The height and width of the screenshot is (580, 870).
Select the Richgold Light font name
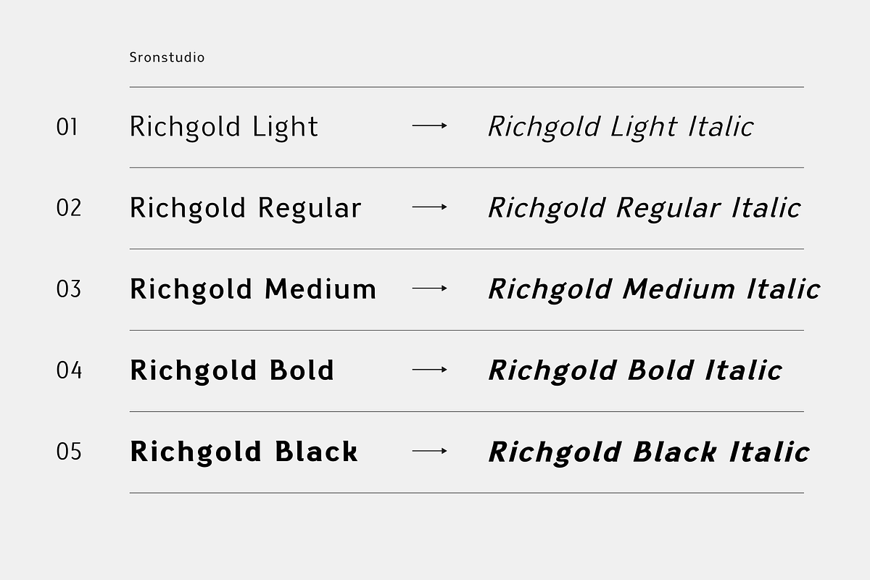coord(224,127)
